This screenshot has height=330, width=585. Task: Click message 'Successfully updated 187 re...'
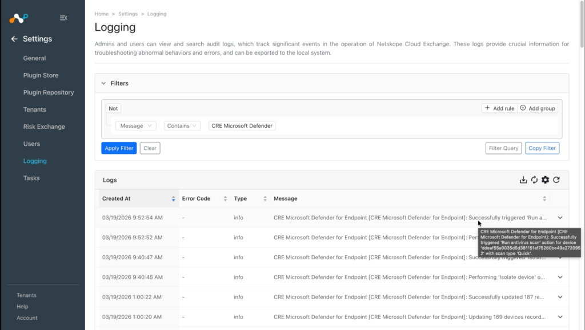click(x=506, y=297)
